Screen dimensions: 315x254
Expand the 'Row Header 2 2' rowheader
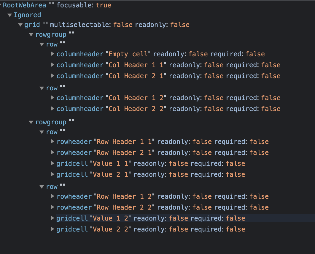(52, 207)
